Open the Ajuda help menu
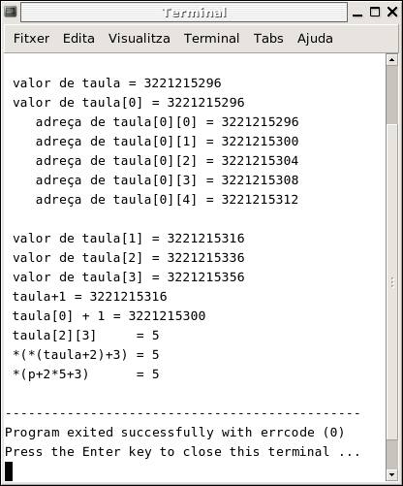 (315, 39)
